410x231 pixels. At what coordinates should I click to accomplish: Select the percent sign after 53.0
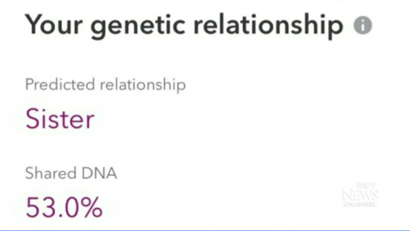[92, 207]
